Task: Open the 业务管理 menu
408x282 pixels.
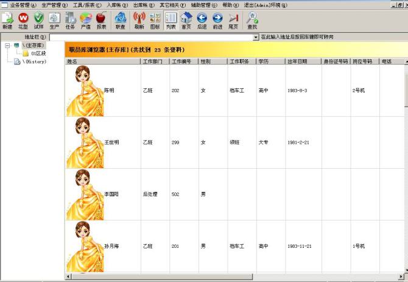Action: (x=23, y=4)
